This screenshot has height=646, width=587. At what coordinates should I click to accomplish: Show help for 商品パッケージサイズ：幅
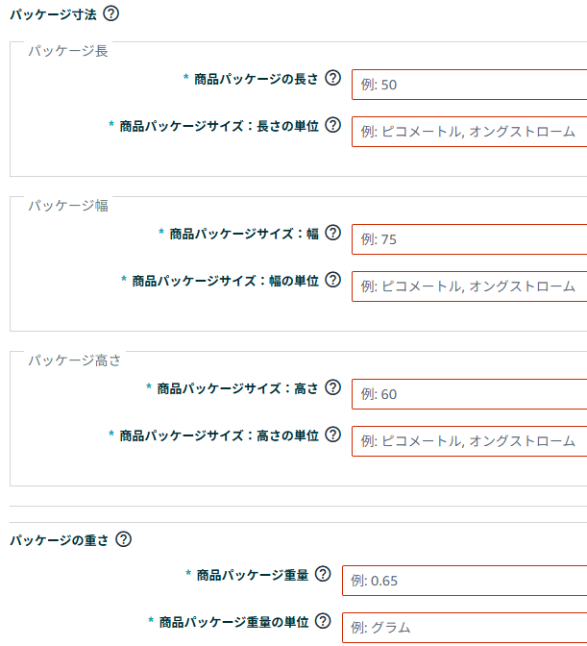pyautogui.click(x=333, y=233)
